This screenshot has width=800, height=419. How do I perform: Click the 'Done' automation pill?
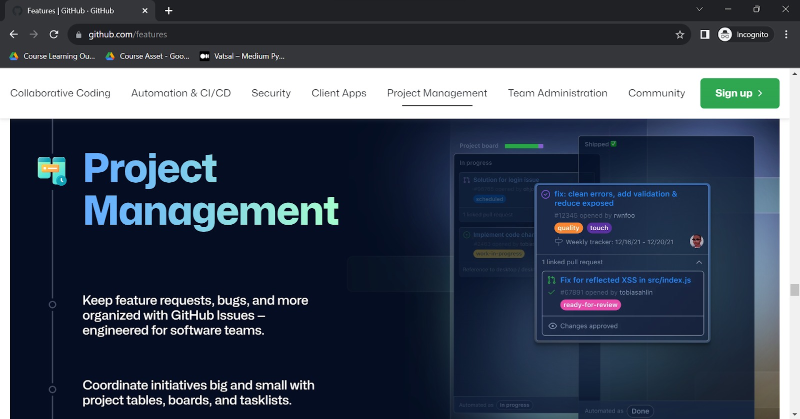click(x=640, y=411)
